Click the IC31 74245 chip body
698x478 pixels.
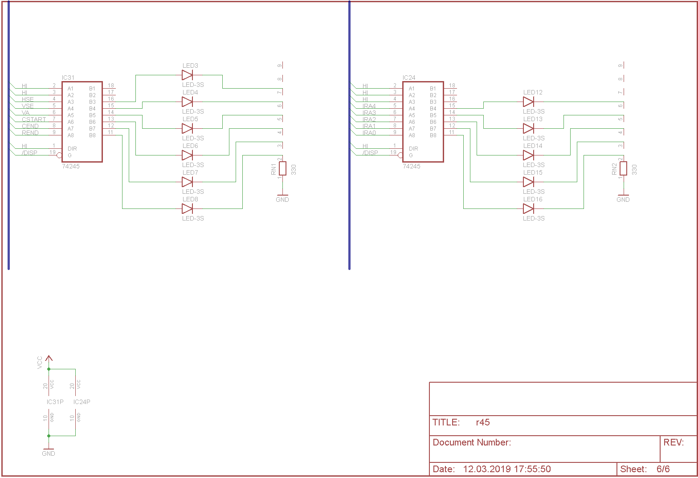point(82,122)
